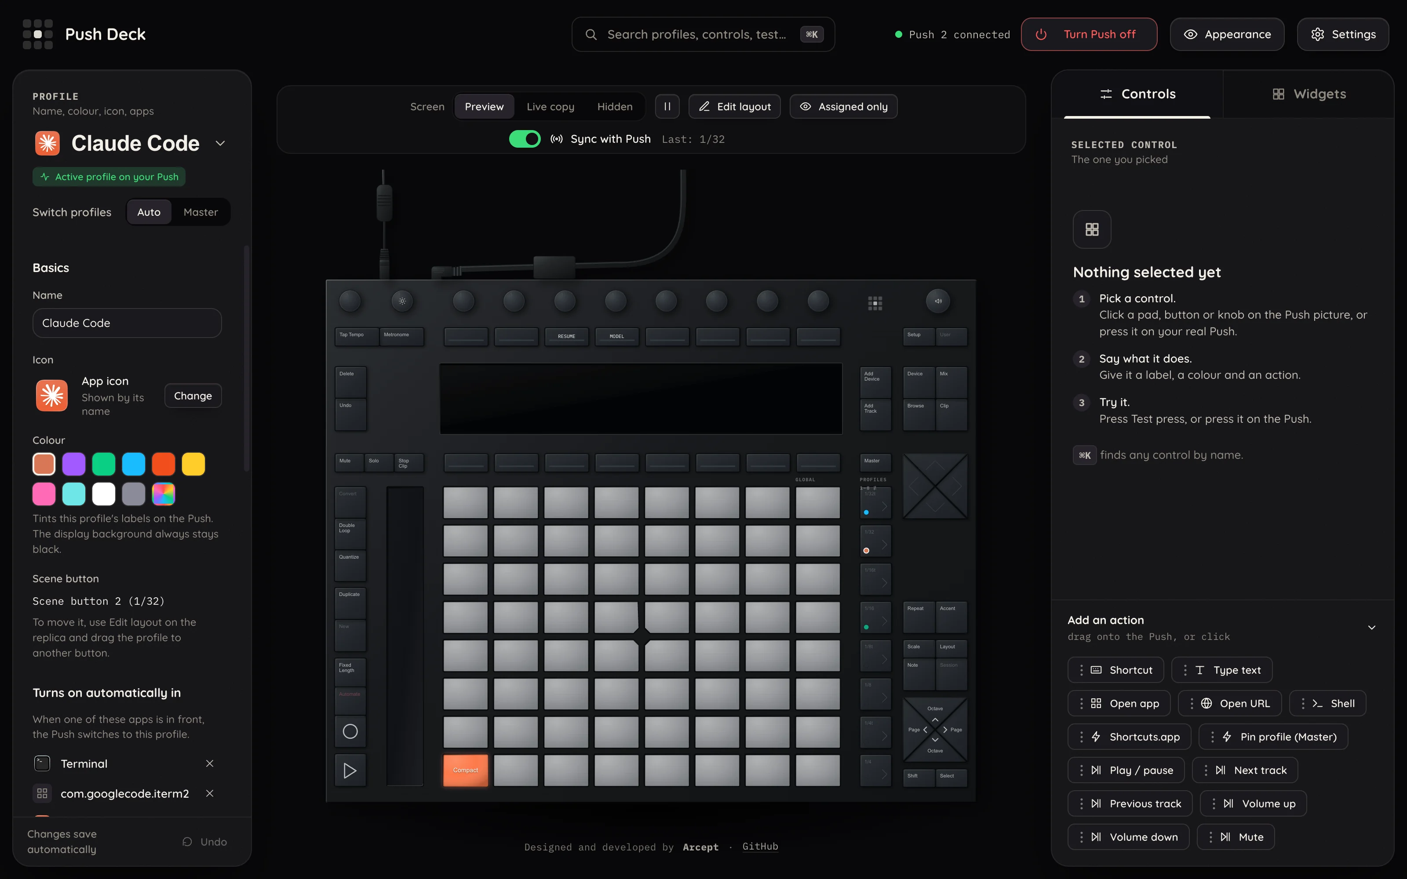This screenshot has width=1407, height=879.
Task: Click the search magnifier icon
Action: (591, 34)
